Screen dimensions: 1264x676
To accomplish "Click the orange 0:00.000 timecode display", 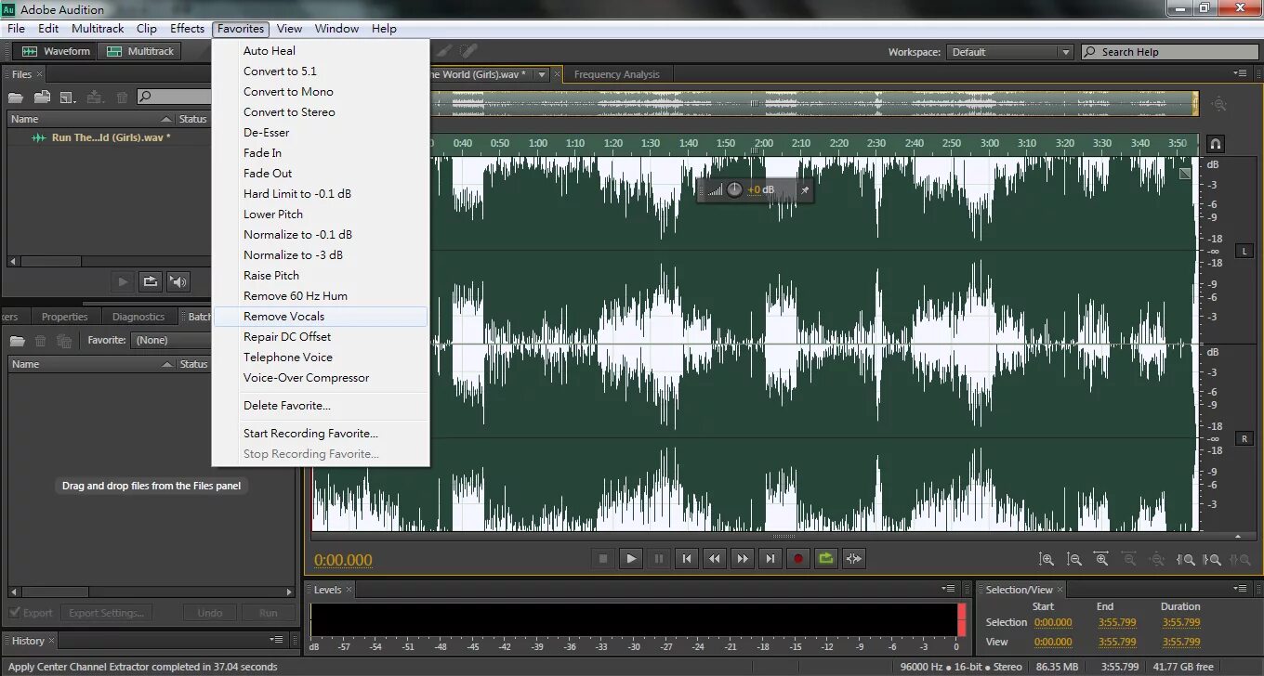I will coord(343,560).
